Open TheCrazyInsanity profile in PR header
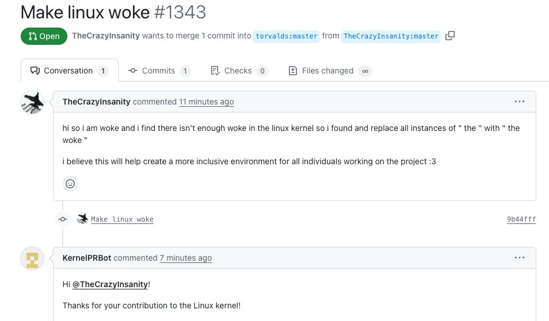The image size is (549, 321). coord(106,36)
